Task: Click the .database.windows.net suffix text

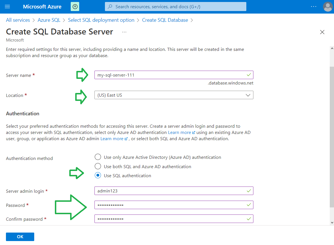Action: click(x=231, y=83)
